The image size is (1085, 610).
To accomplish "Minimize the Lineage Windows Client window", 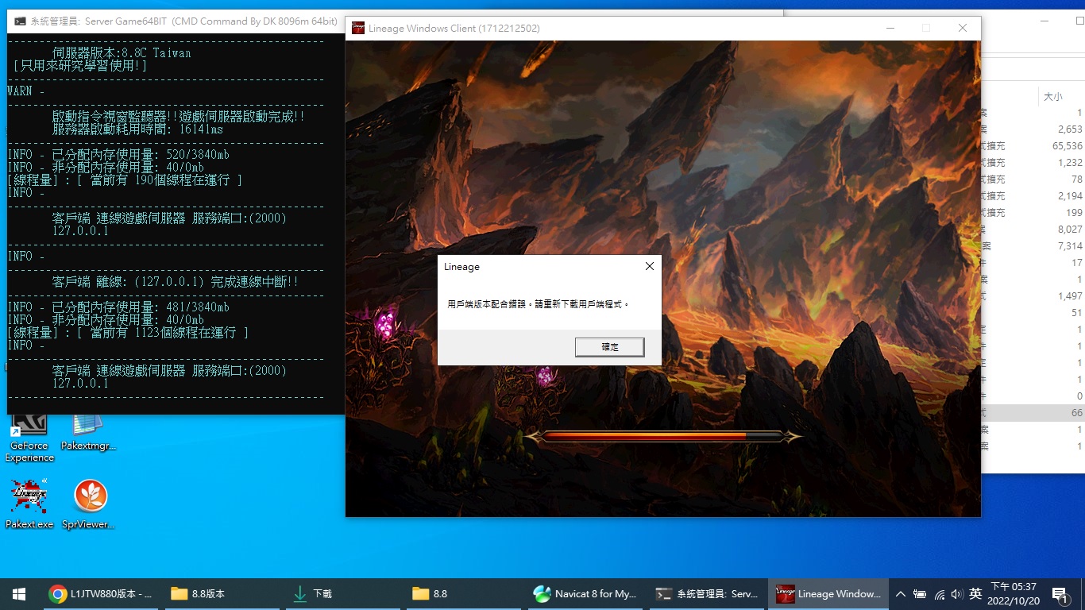I will [x=890, y=28].
